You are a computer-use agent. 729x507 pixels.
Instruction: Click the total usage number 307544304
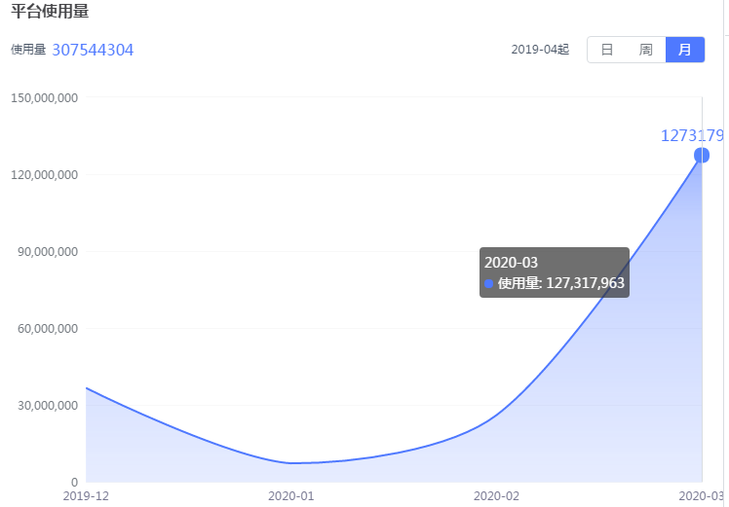tap(93, 50)
